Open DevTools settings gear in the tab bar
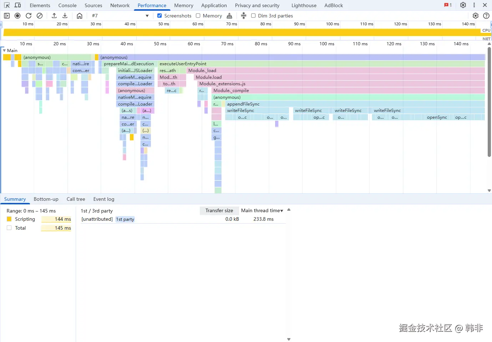 (463, 5)
